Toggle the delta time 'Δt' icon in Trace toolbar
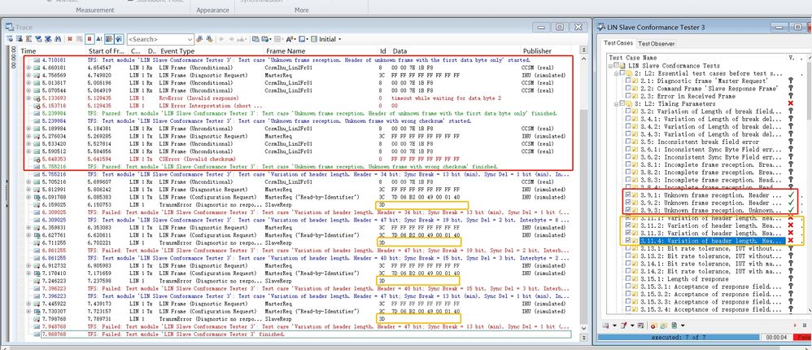 (x=99, y=39)
